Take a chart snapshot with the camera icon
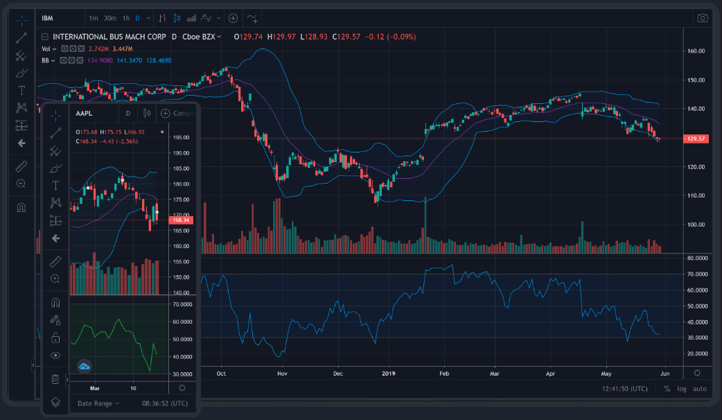 tap(703, 17)
